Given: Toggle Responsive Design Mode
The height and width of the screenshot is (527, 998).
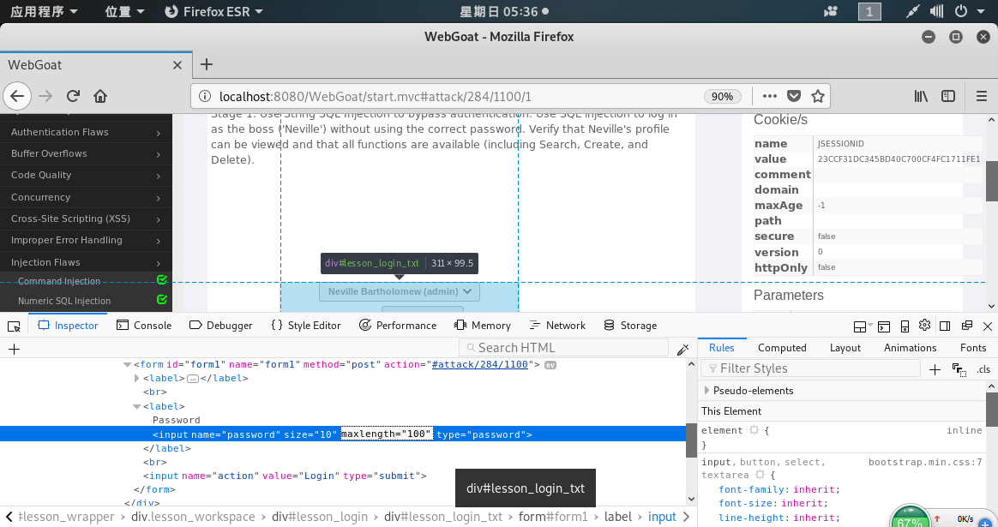Looking at the screenshot, I should click(905, 326).
